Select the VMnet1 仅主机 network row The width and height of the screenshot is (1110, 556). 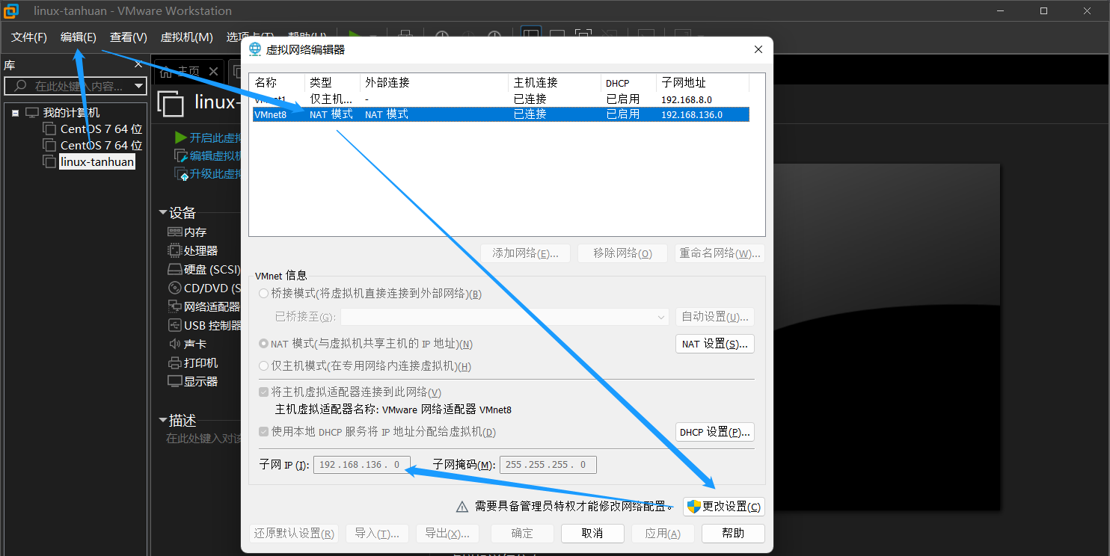pos(501,99)
